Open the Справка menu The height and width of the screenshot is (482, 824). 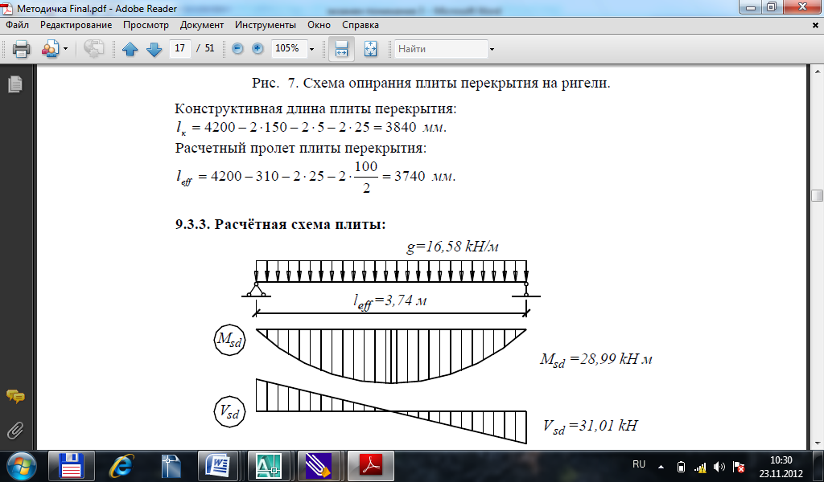pyautogui.click(x=360, y=25)
